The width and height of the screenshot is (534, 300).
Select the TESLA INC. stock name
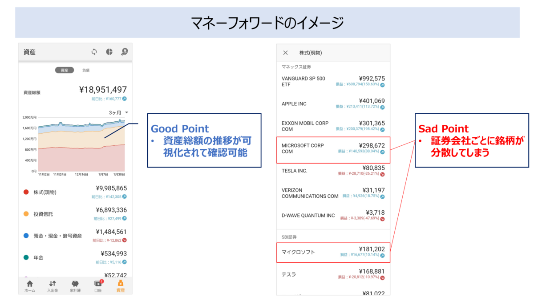(x=295, y=171)
